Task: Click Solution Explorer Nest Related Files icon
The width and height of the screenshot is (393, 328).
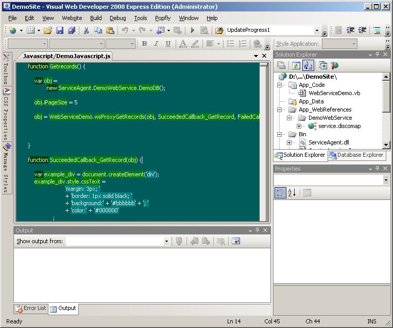Action: (308, 66)
